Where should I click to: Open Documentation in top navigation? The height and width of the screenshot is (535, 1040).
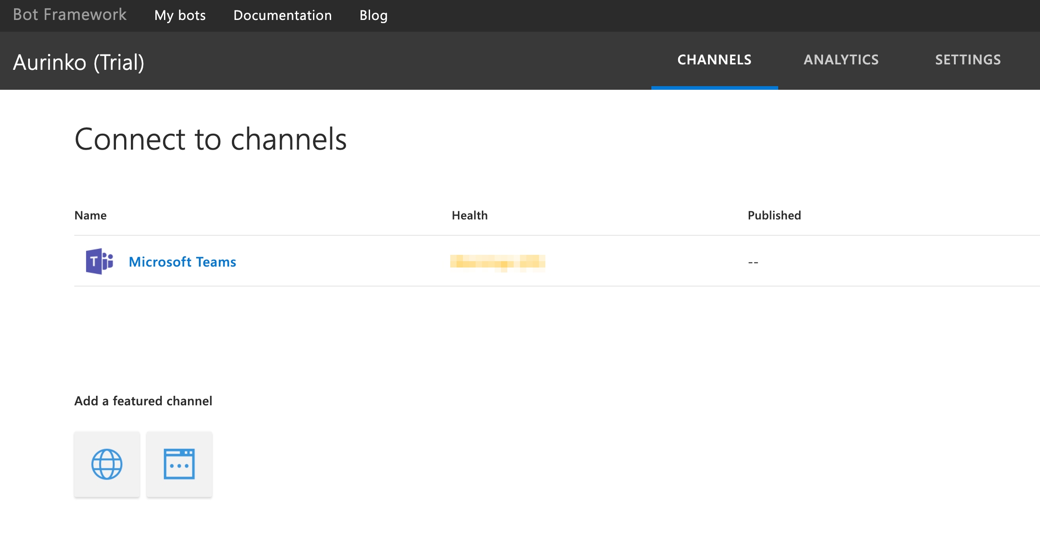point(283,15)
